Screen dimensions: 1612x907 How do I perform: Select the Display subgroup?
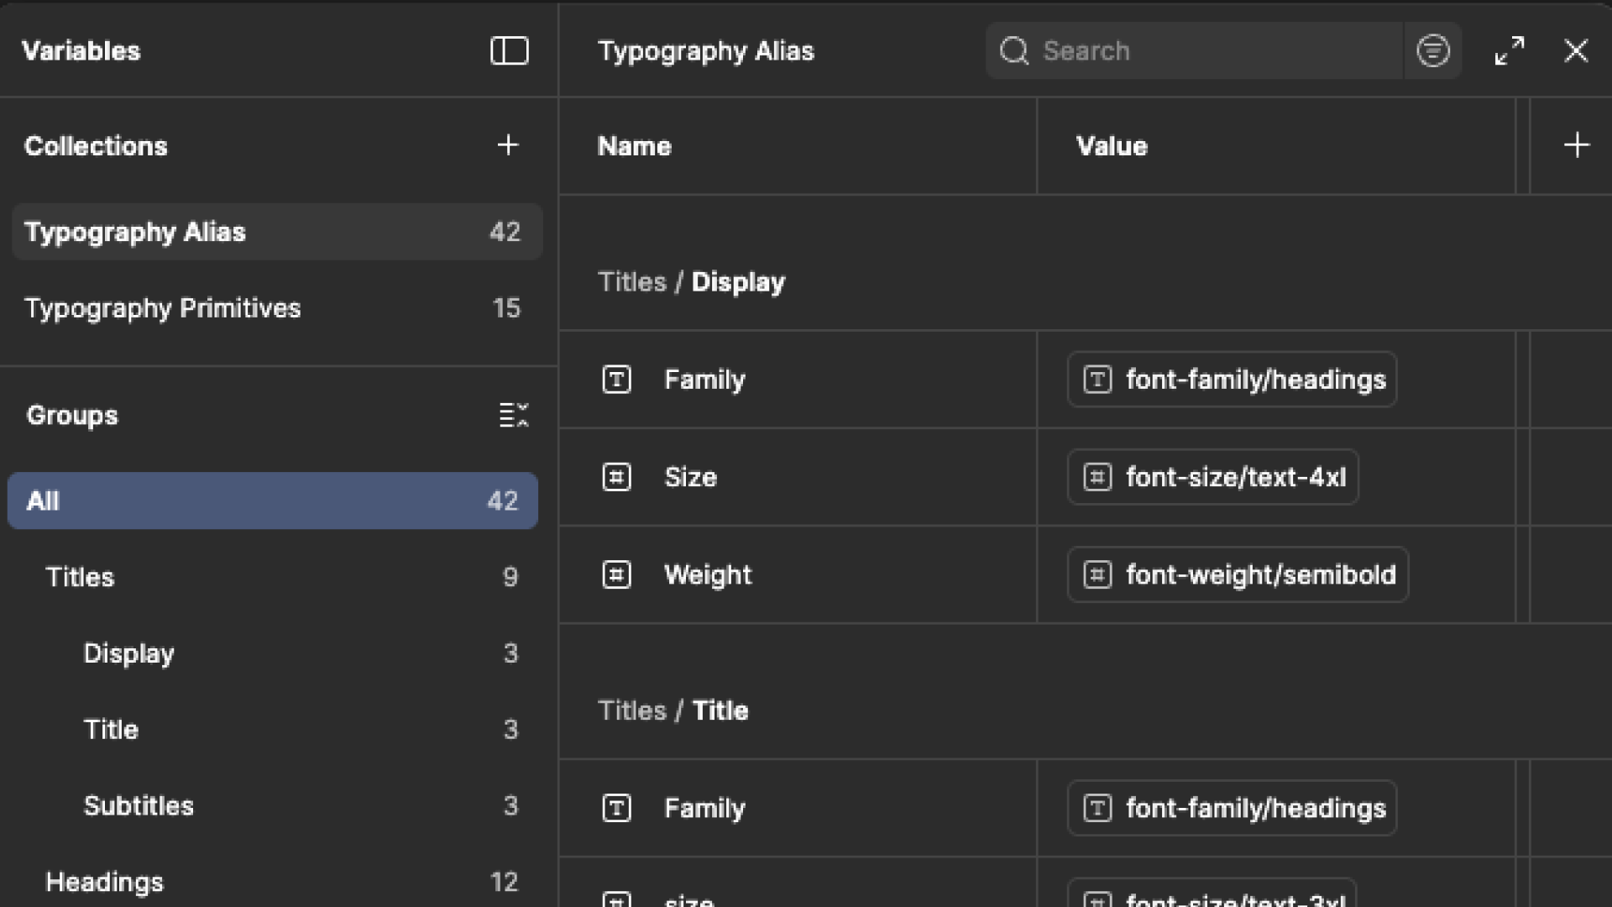pos(128,653)
